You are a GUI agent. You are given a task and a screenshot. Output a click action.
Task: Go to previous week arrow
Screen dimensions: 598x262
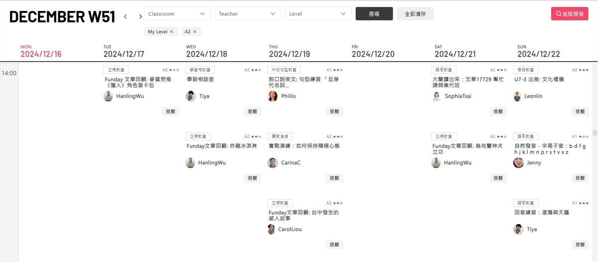coord(126,16)
